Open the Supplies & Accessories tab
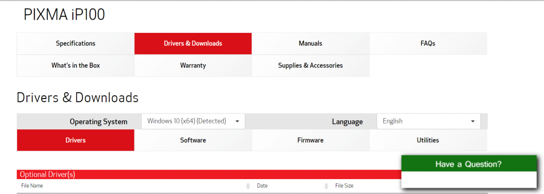 [310, 66]
